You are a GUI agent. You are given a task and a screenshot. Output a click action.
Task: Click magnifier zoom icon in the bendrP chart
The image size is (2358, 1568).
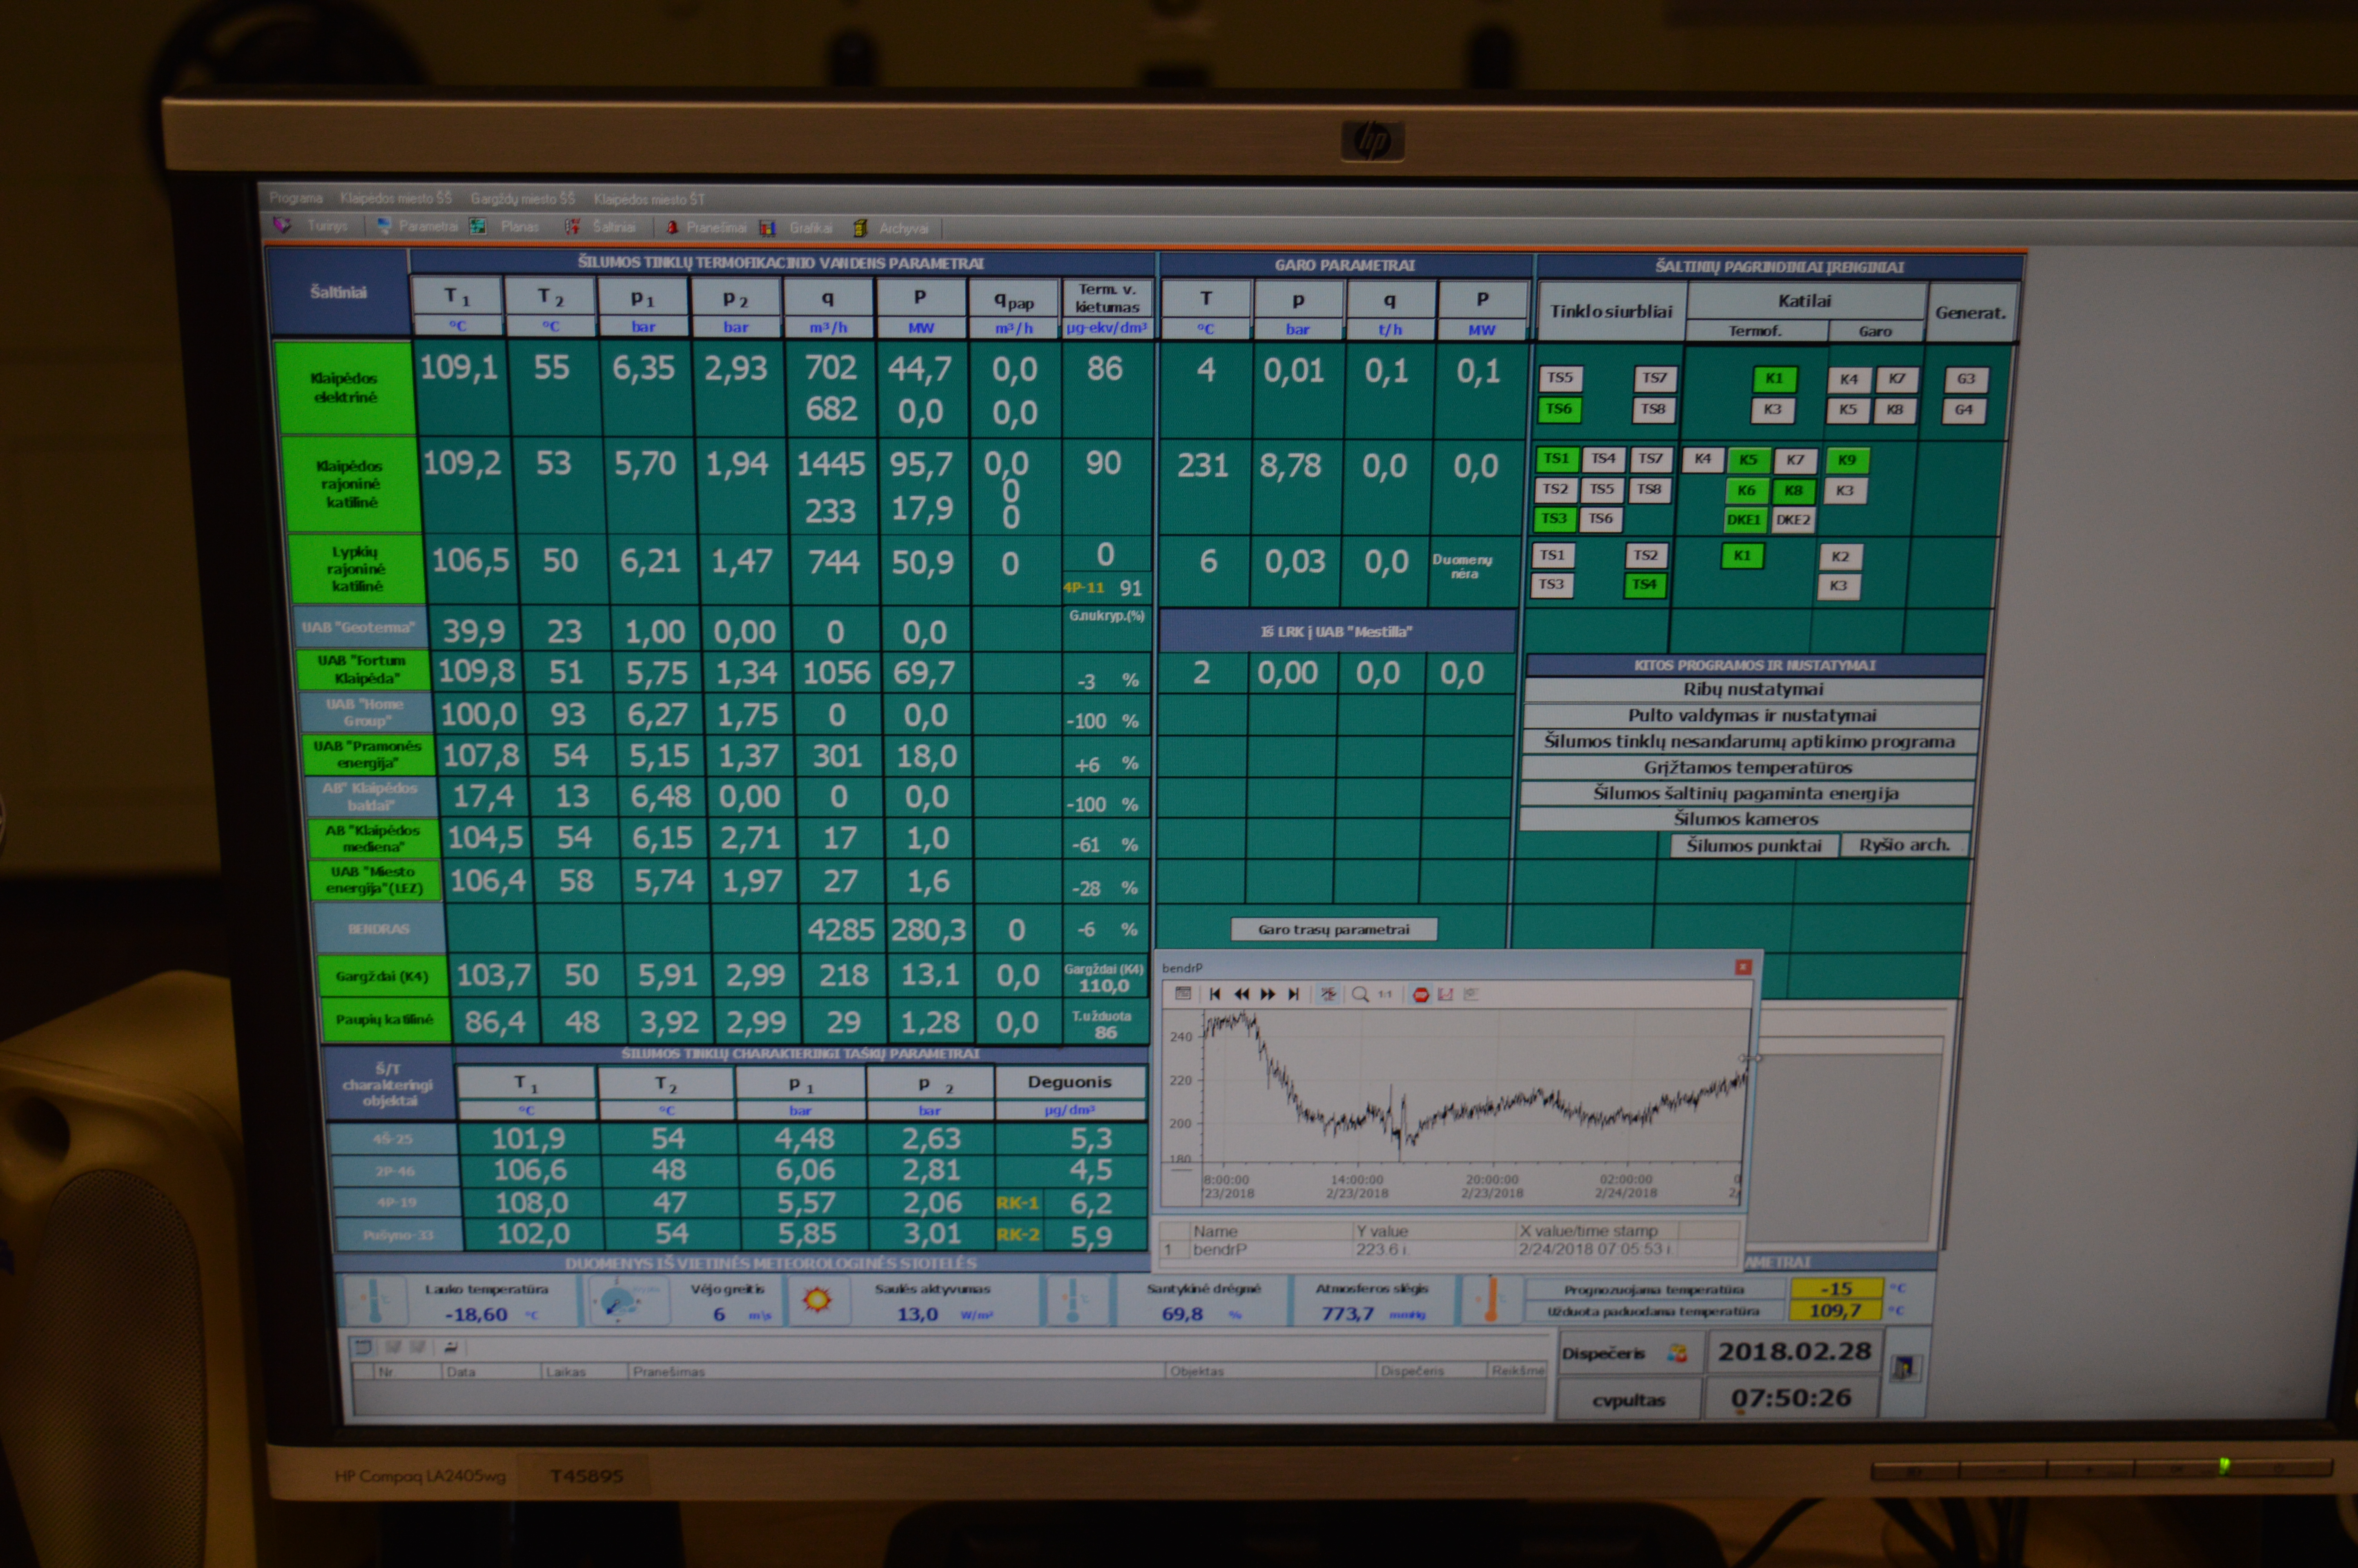[1359, 994]
